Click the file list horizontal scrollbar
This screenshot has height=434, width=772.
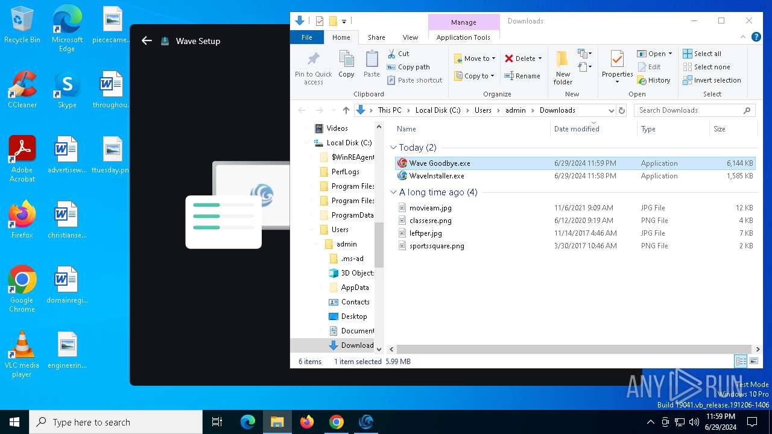click(575, 349)
